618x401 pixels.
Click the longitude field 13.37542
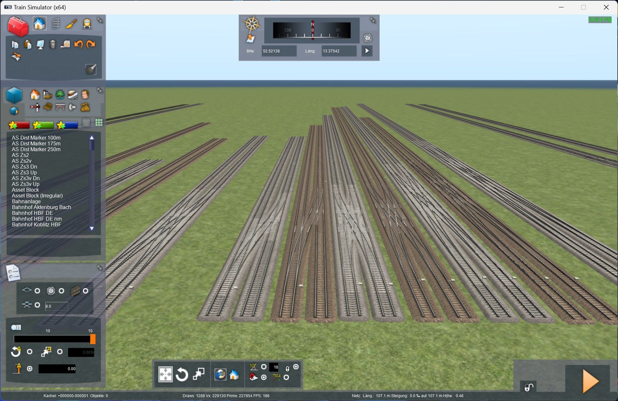pyautogui.click(x=339, y=51)
